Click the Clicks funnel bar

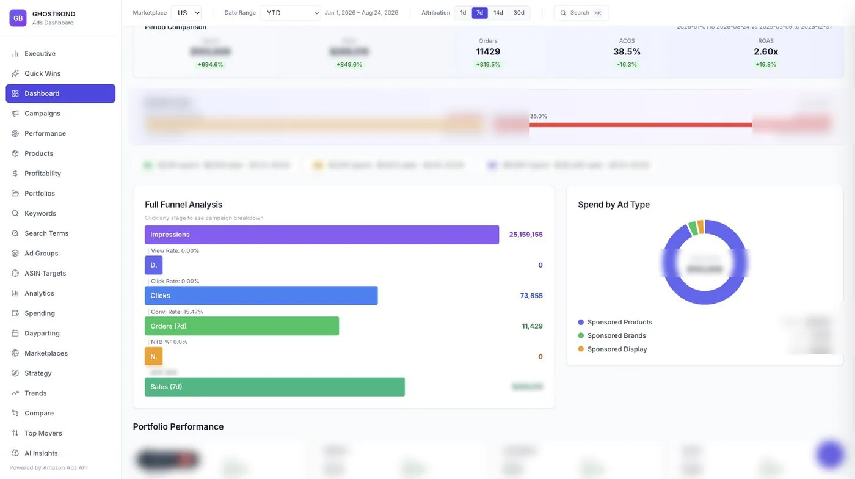(x=261, y=296)
